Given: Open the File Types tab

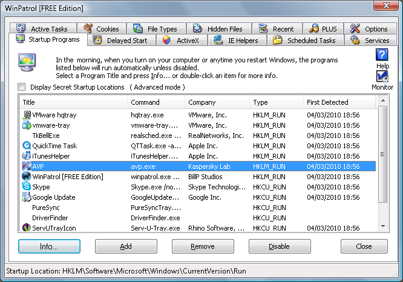Looking at the screenshot, I should point(156,28).
